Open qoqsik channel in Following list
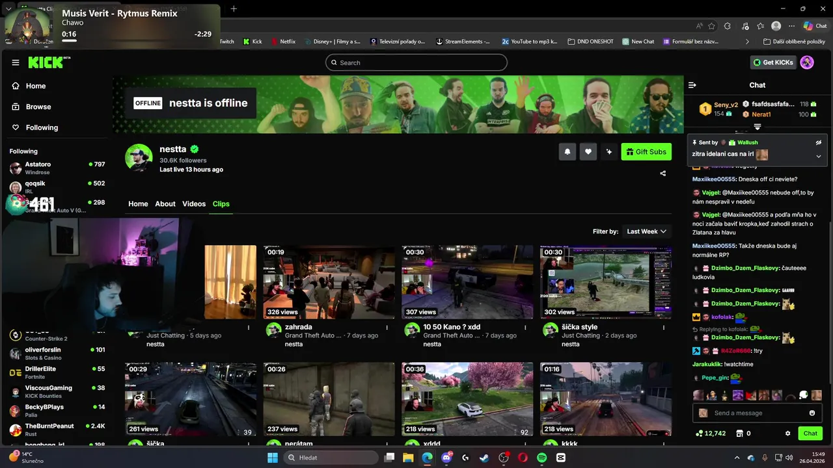The height and width of the screenshot is (468, 833). coord(57,187)
